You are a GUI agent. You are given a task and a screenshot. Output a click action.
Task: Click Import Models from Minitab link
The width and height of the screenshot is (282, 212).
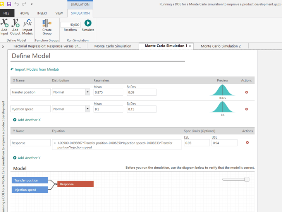[x=36, y=70]
